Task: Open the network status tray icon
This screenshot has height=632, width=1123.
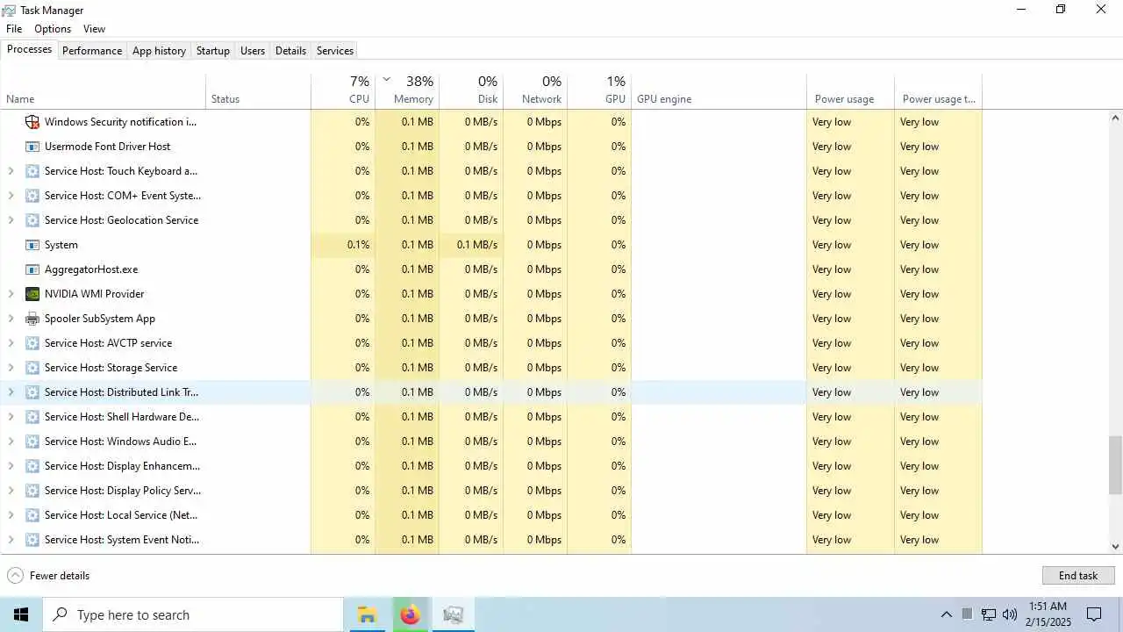Action: pyautogui.click(x=989, y=614)
